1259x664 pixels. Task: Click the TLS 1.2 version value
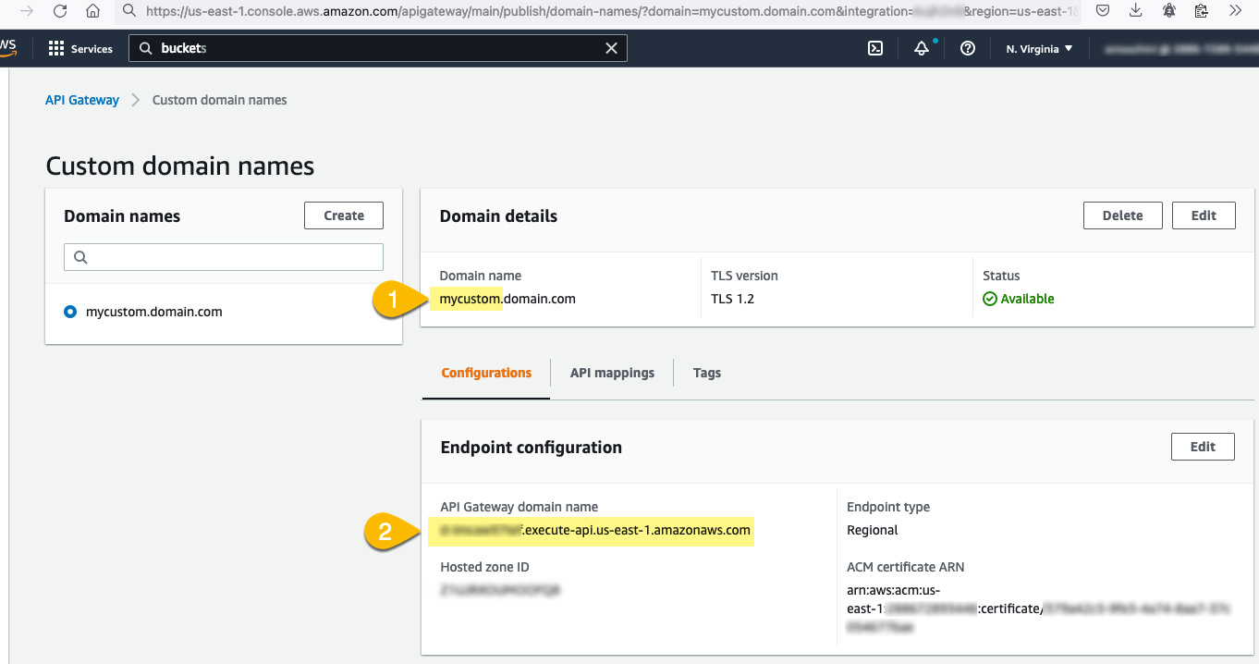[x=732, y=299]
